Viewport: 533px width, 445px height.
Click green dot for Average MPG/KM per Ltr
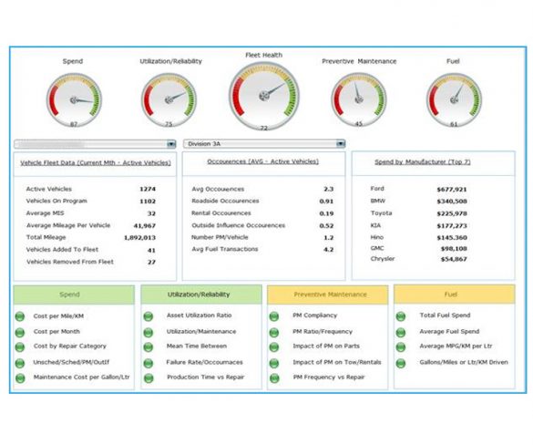tap(401, 347)
